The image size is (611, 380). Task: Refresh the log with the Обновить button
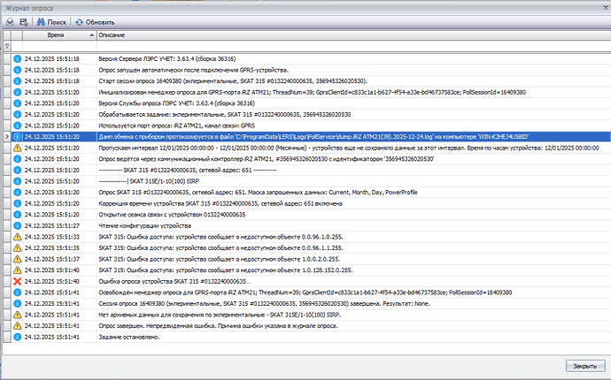click(x=94, y=21)
